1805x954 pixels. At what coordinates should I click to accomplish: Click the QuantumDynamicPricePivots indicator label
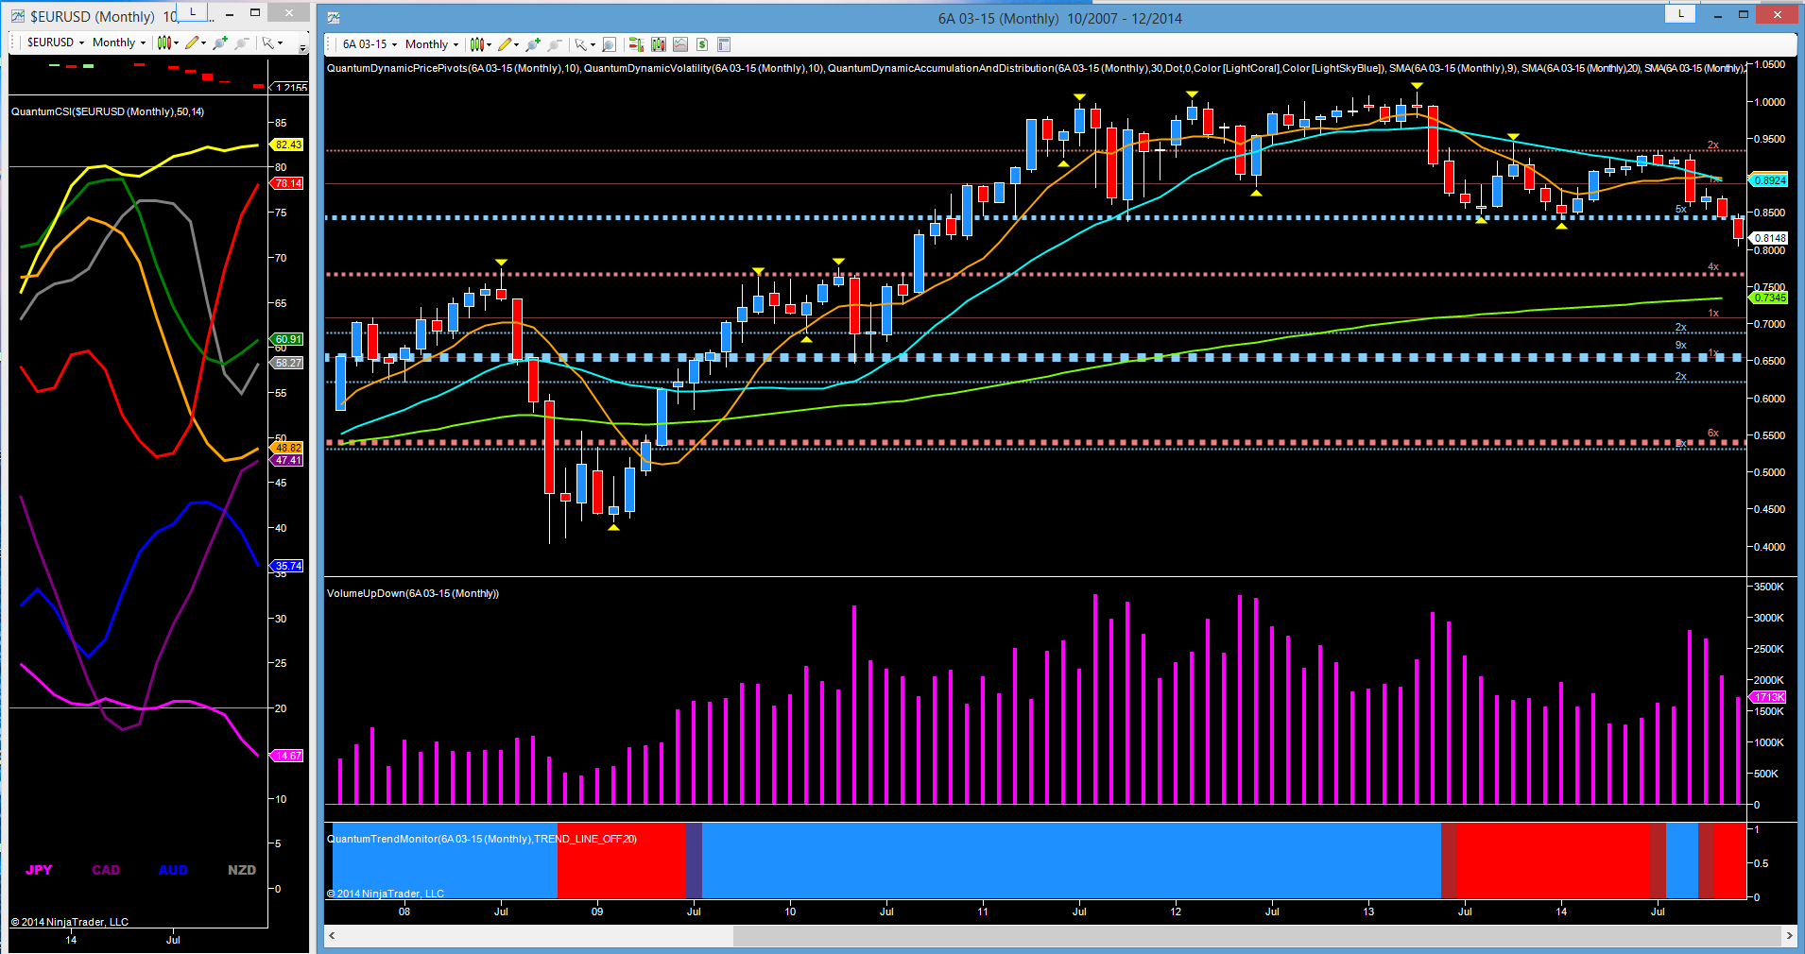pyautogui.click(x=454, y=68)
